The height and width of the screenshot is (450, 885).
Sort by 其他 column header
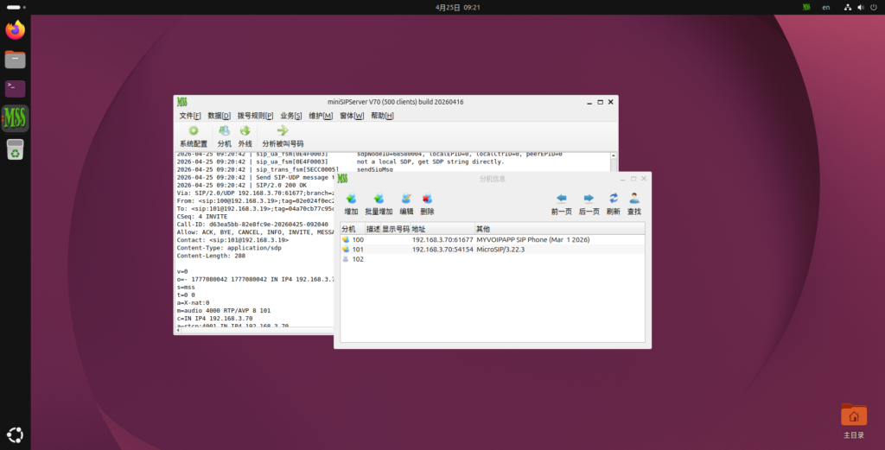tap(559, 229)
